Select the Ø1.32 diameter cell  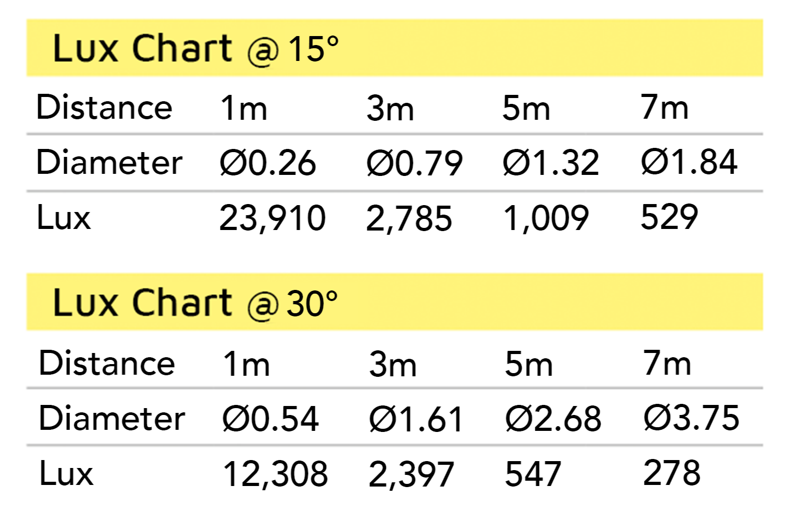point(551,162)
